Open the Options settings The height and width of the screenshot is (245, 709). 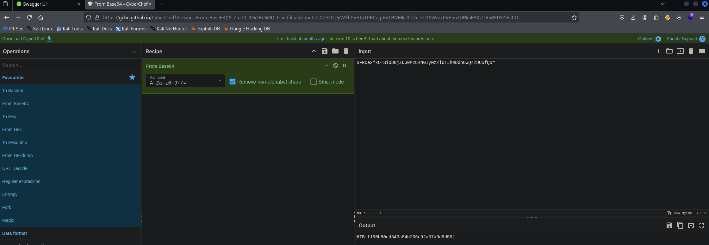649,39
